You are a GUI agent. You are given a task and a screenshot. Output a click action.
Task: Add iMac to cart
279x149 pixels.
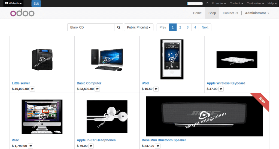click(x=31, y=146)
